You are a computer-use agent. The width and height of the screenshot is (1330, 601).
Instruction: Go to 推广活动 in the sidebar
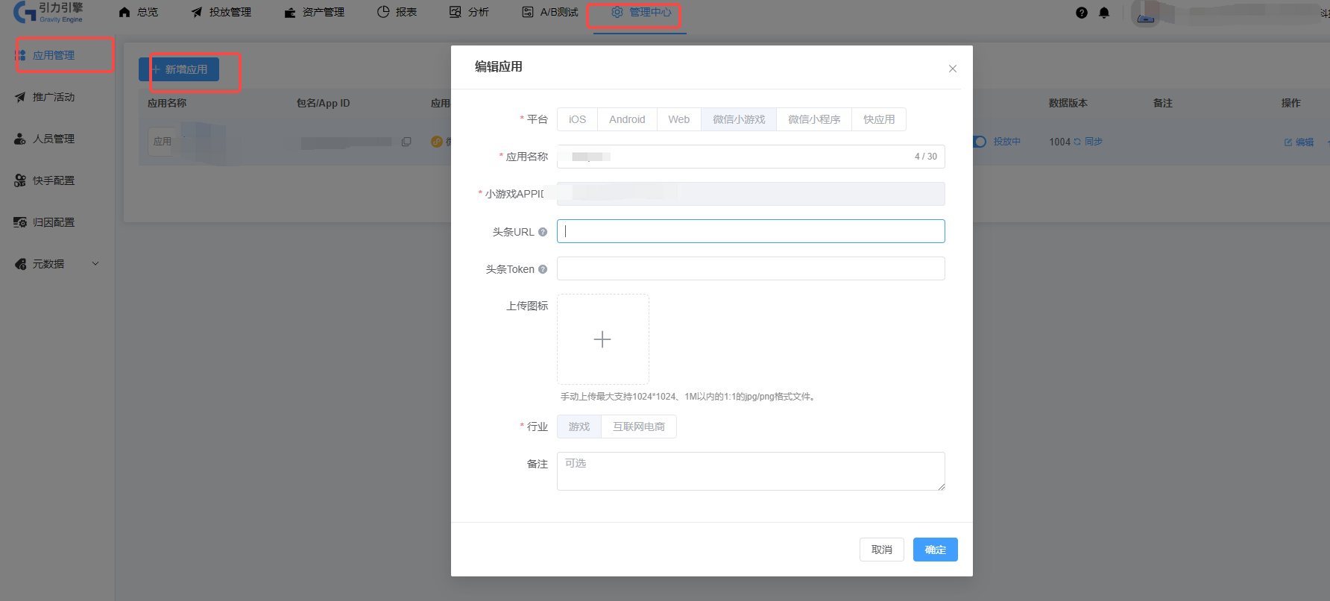click(54, 97)
